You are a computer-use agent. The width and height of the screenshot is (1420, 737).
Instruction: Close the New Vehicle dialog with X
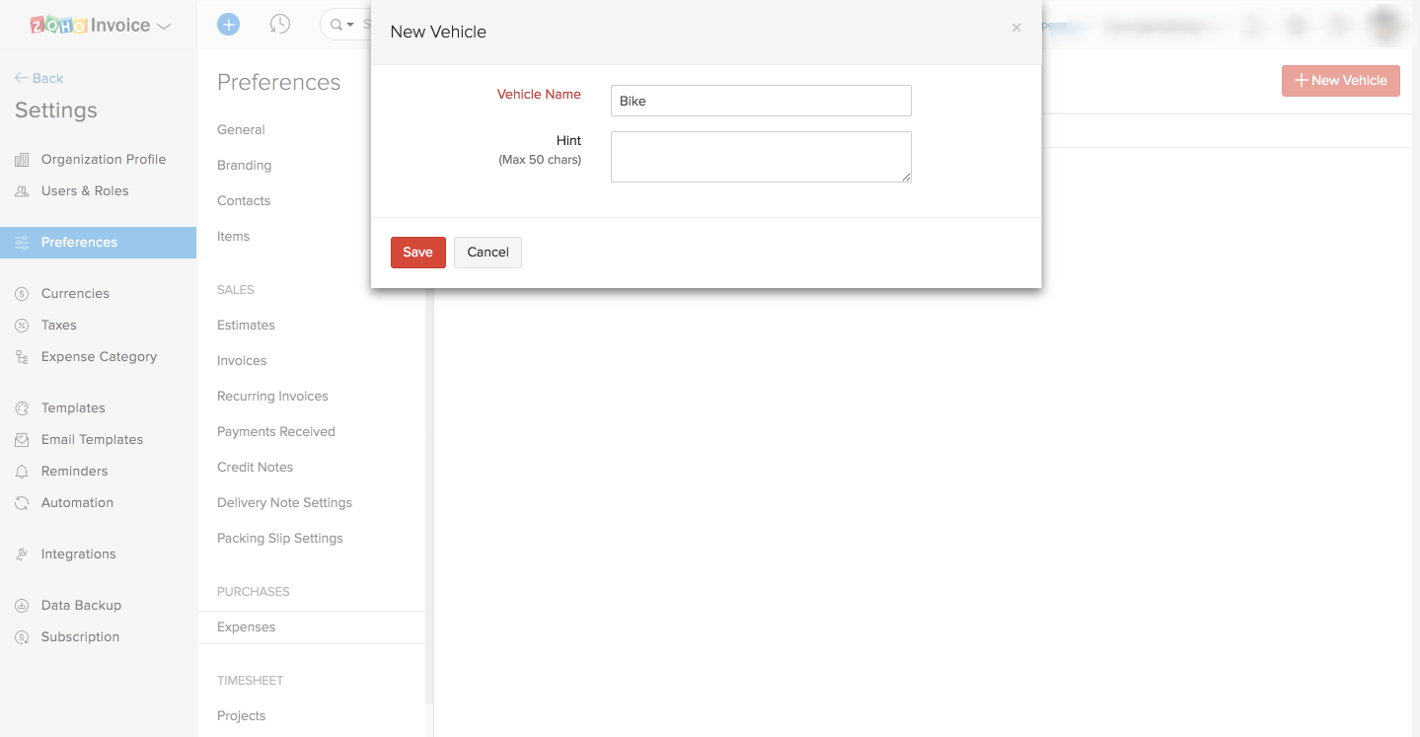pos(1016,28)
